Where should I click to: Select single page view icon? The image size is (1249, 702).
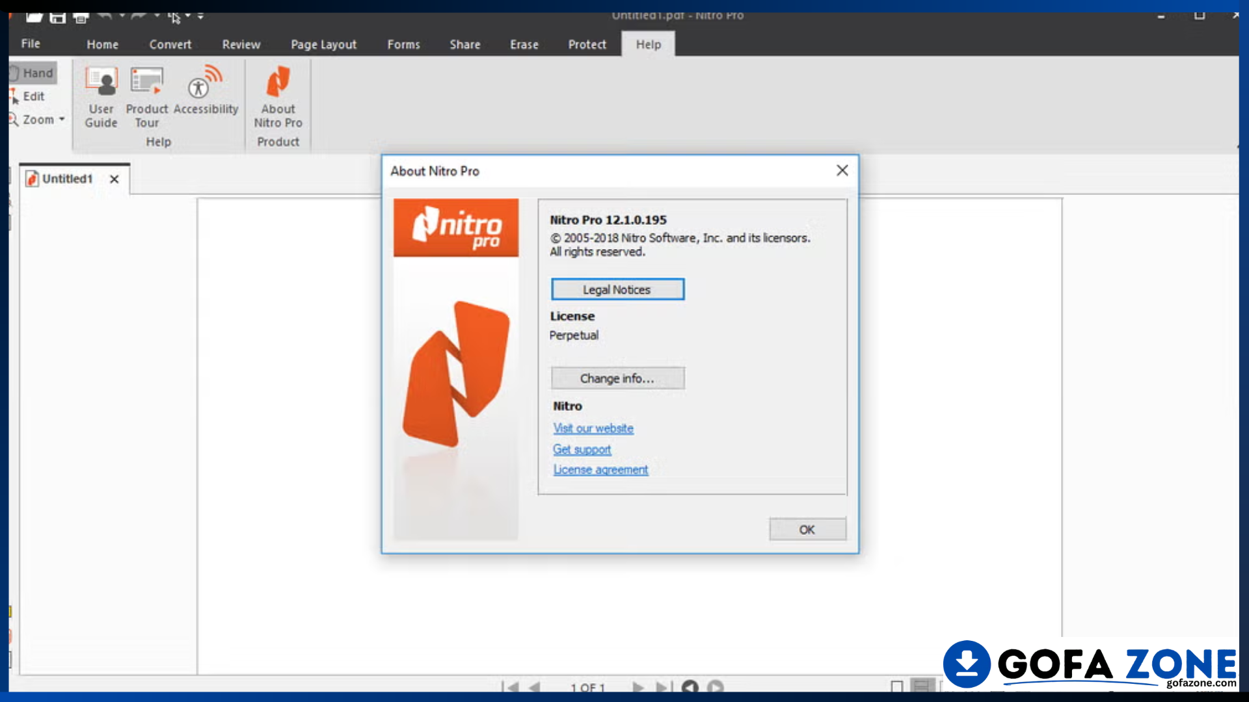[x=896, y=686]
